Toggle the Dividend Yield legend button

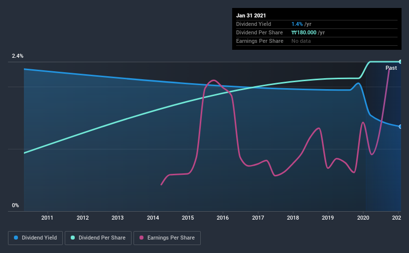(x=35, y=238)
